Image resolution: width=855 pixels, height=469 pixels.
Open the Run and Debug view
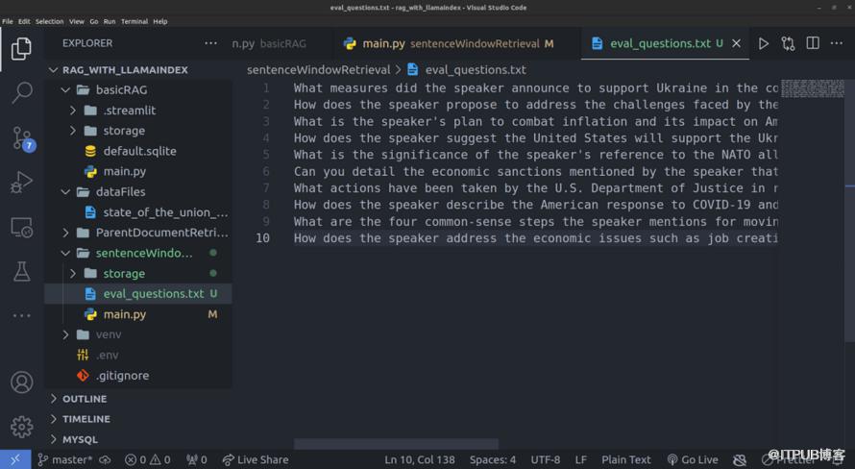pyautogui.click(x=21, y=182)
